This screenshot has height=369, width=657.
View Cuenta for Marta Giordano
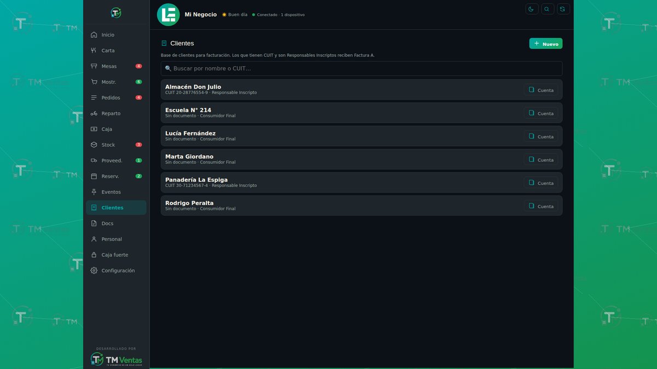pos(541,160)
